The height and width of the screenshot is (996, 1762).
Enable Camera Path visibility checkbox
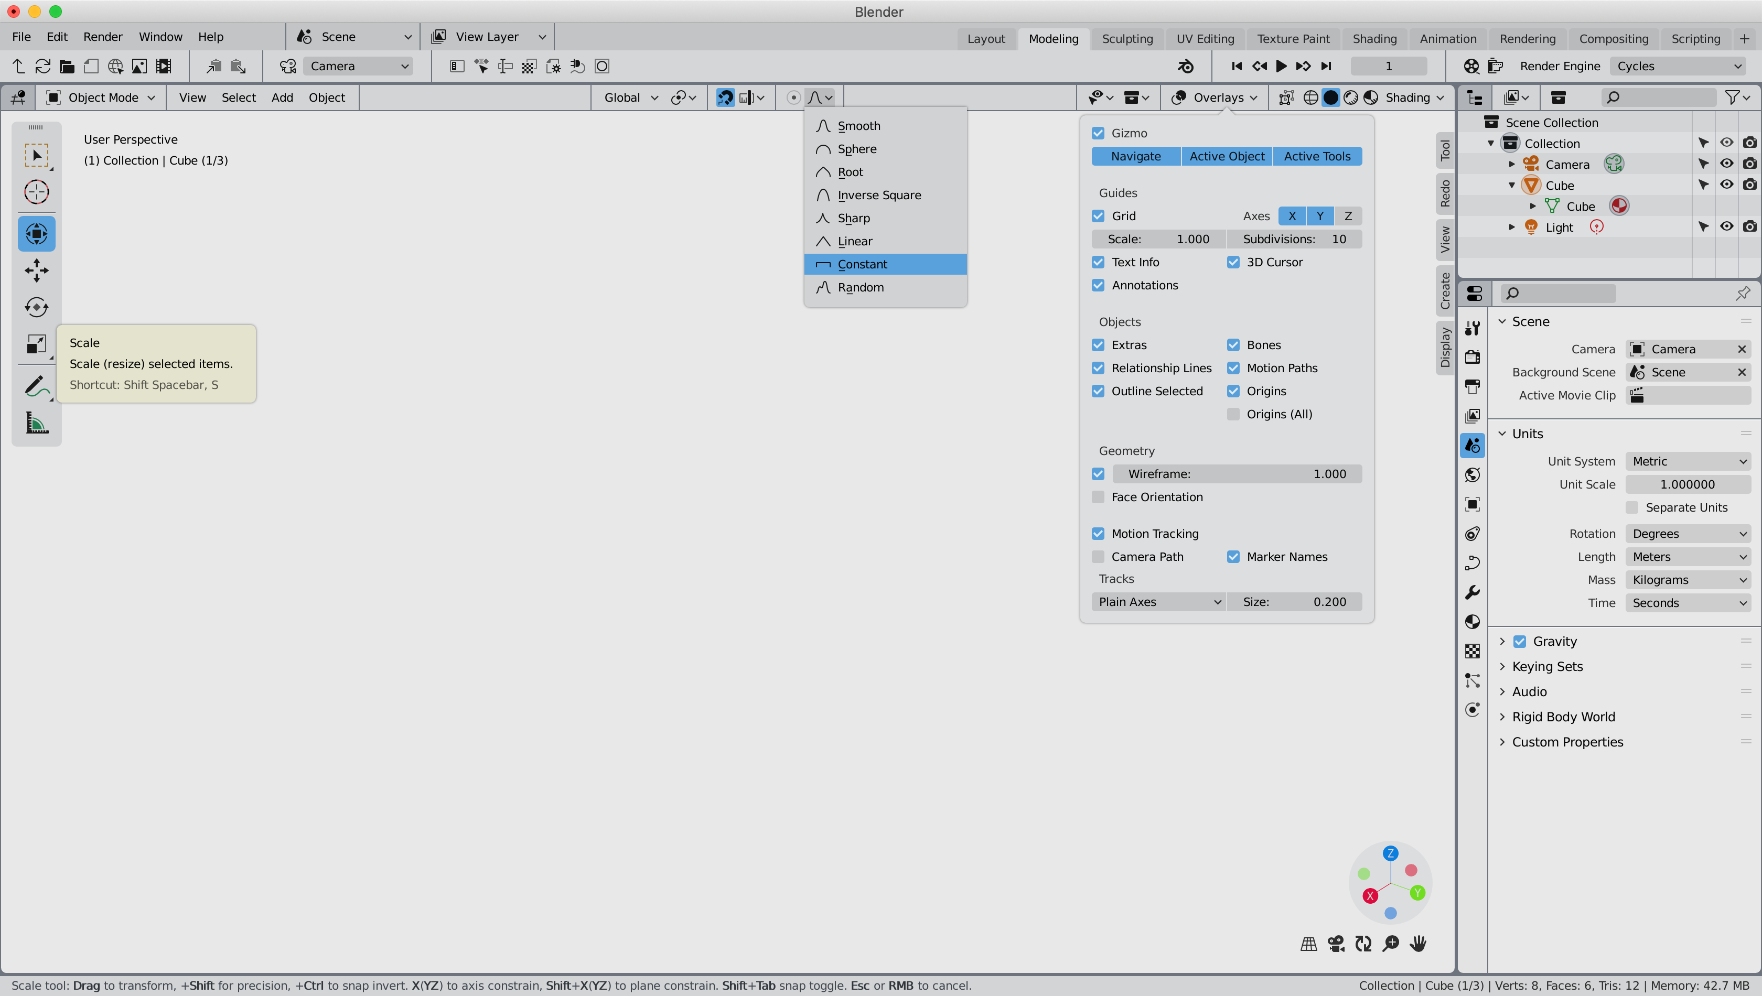tap(1098, 556)
